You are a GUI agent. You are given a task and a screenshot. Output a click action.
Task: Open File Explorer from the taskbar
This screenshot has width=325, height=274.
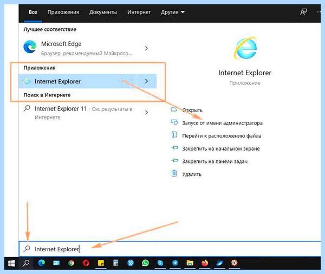coord(190,263)
